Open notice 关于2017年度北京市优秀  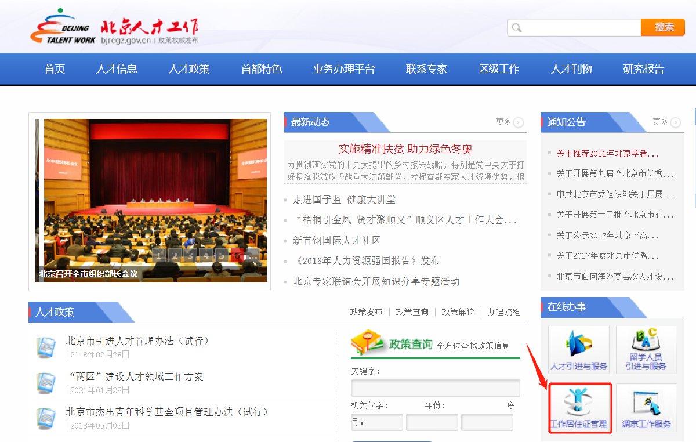pos(608,256)
